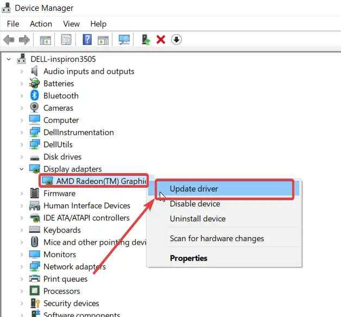The width and height of the screenshot is (341, 317).
Task: Click the Security devices key icon
Action: [x=35, y=303]
